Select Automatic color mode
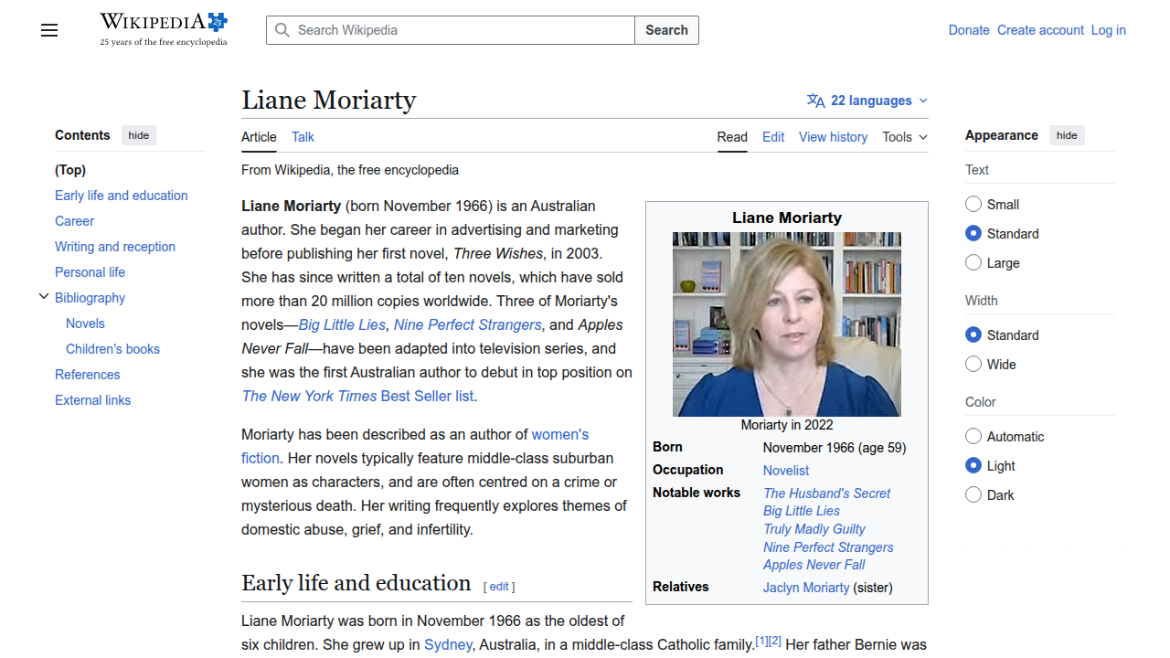Viewport: 1170px width, 658px height. tap(973, 436)
